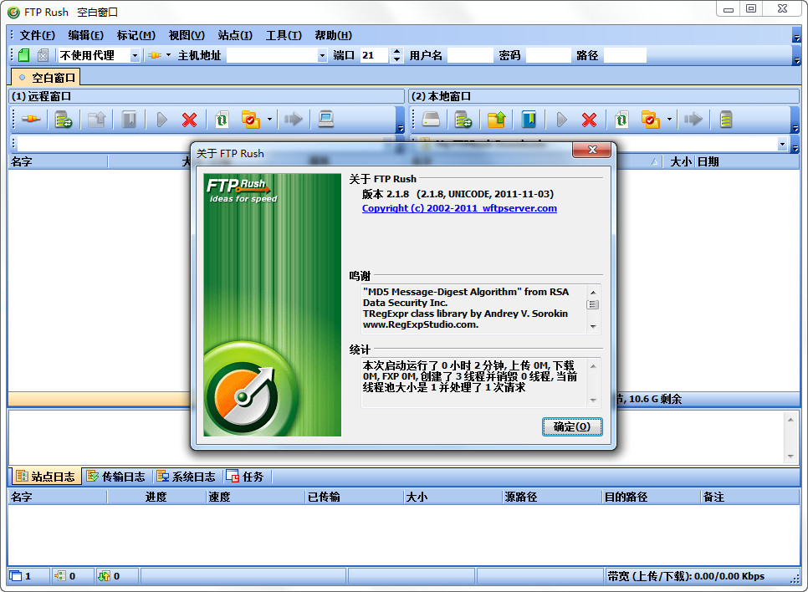Expand quick connect plug dropdown arrow
This screenshot has height=592, width=808.
coord(168,55)
